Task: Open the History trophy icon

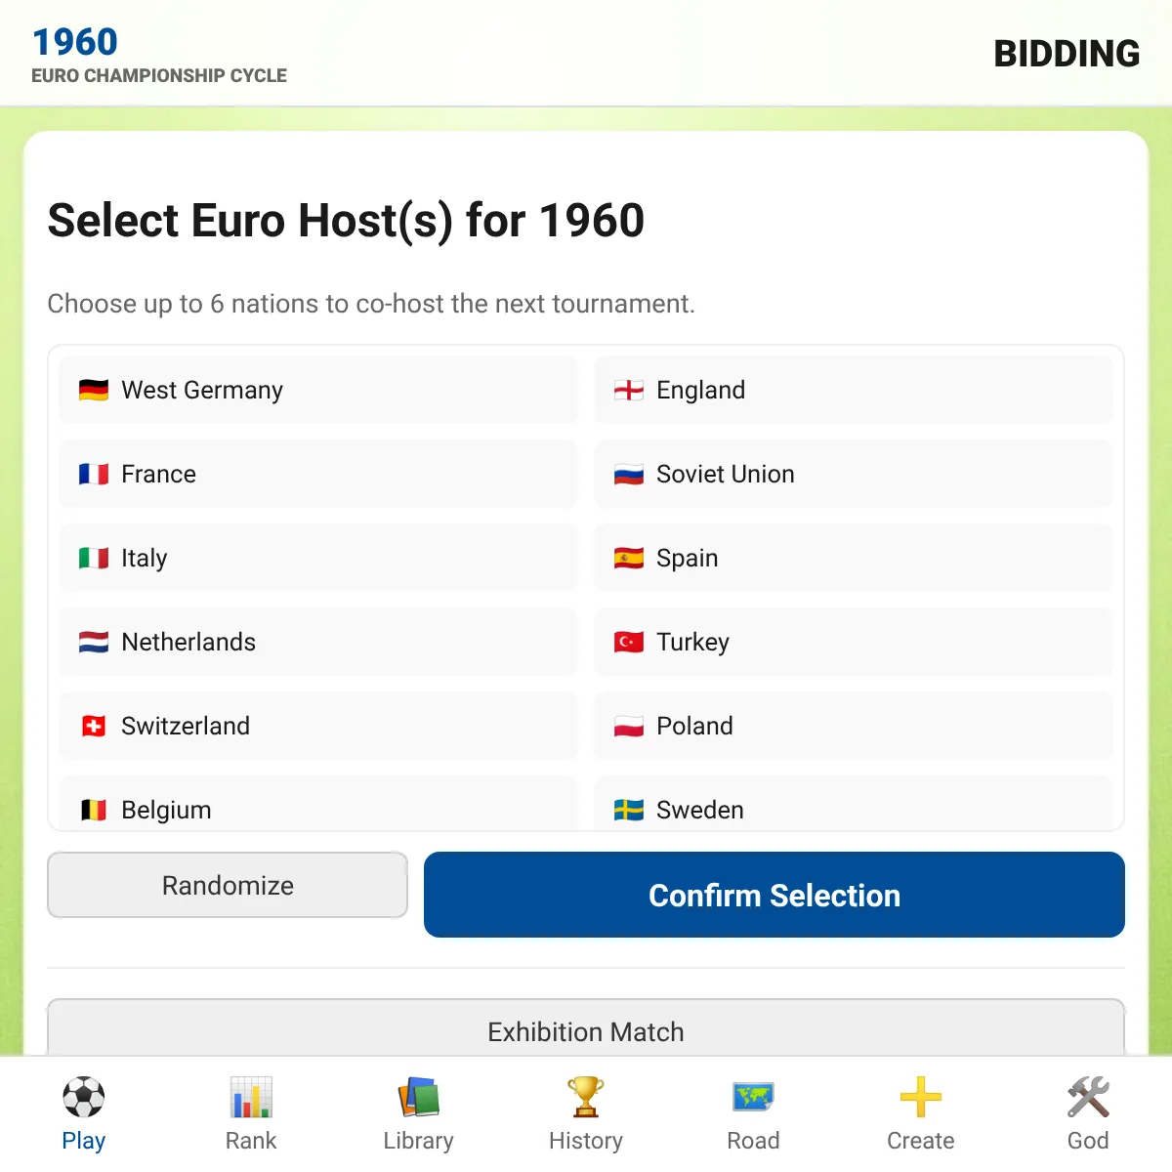Action: 586,1098
